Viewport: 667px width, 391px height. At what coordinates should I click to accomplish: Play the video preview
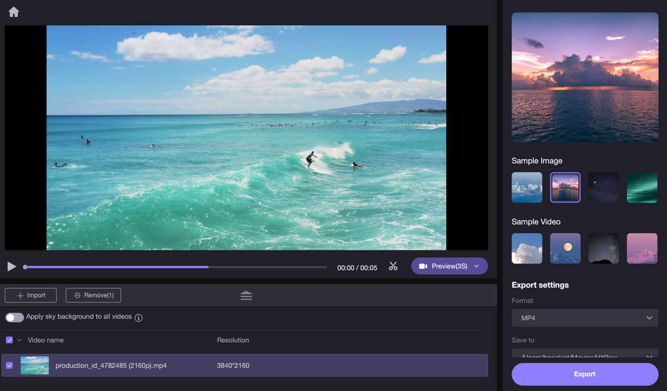click(x=12, y=267)
